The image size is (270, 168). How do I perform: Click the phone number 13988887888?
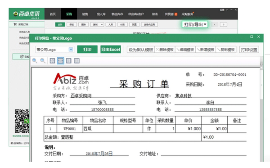tap(211, 109)
